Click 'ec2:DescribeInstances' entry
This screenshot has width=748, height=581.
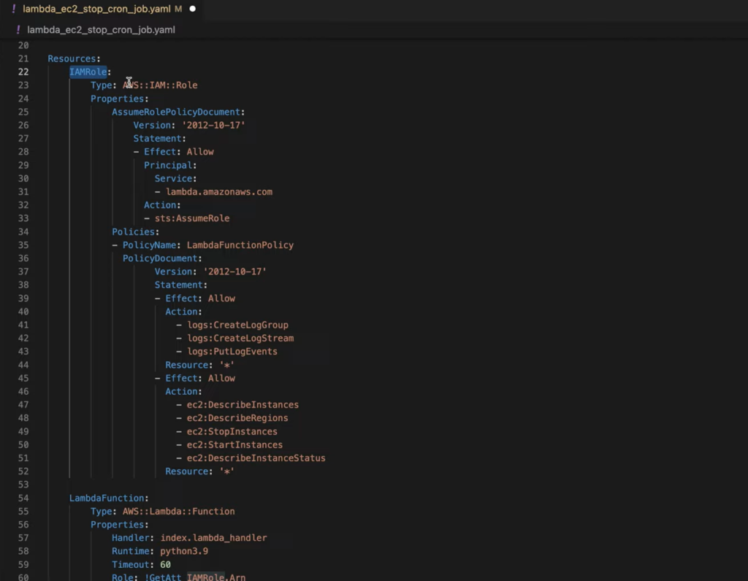(x=243, y=405)
